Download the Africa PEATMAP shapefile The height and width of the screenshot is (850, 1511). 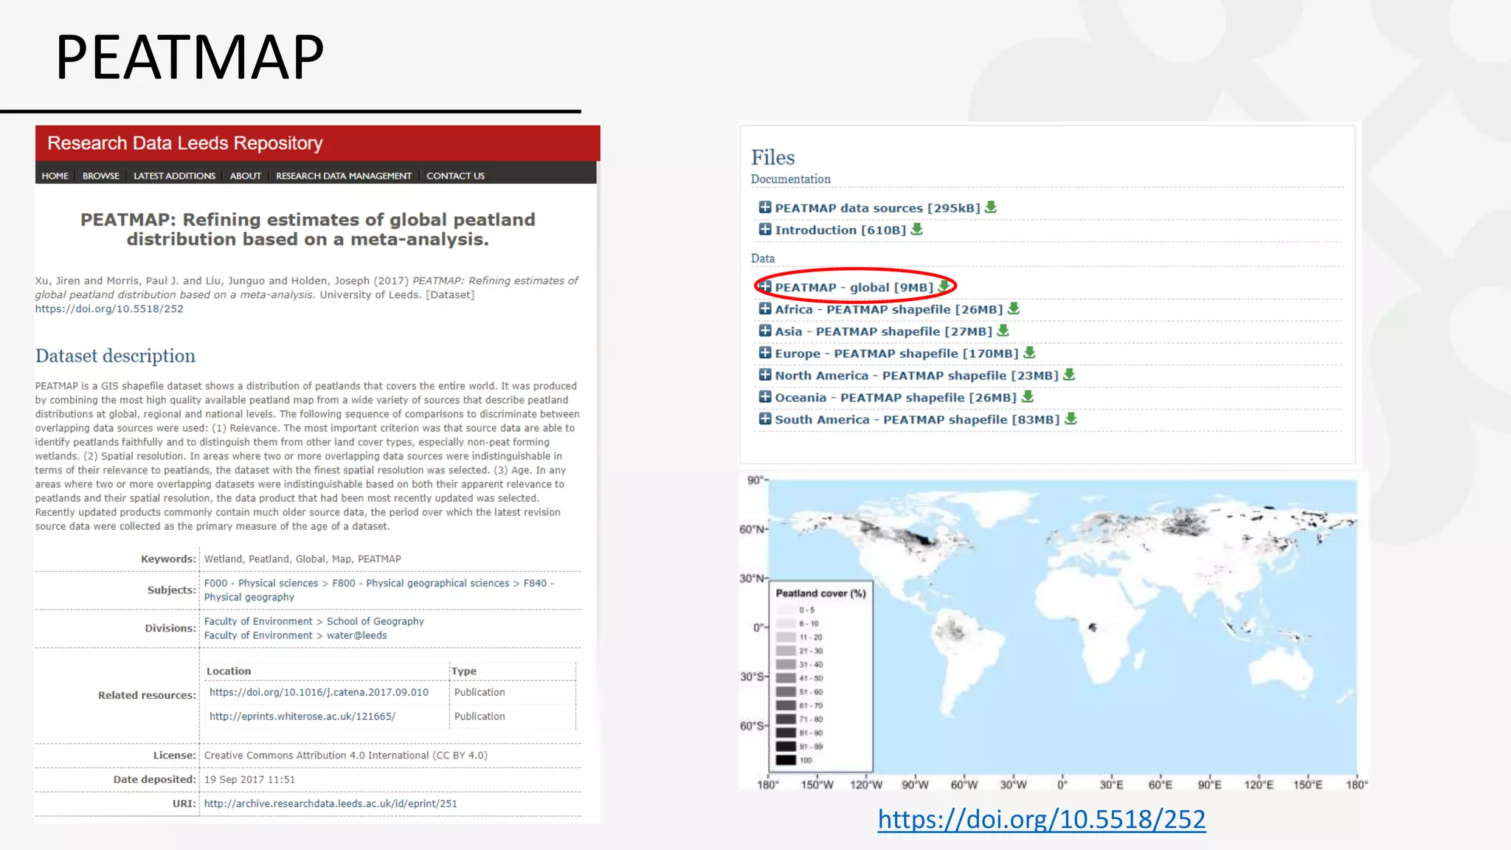coord(1014,308)
